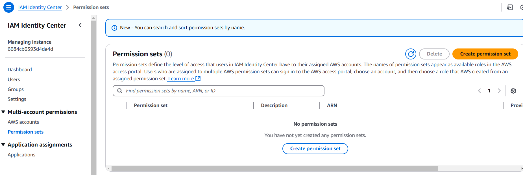Click the refresh permission sets icon
The height and width of the screenshot is (175, 523).
point(411,54)
